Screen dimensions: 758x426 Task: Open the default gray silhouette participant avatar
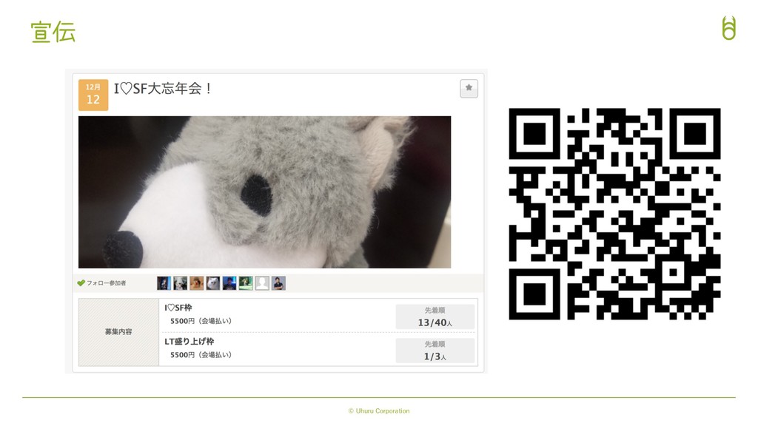(262, 283)
